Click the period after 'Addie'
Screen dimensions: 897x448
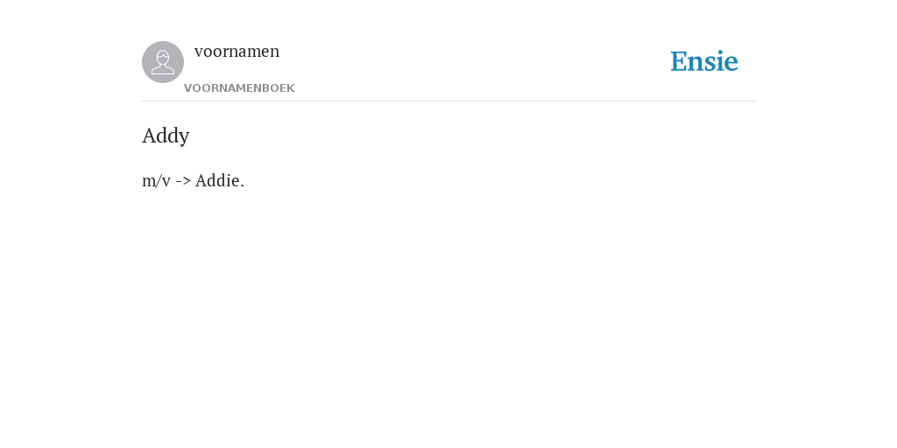[x=243, y=185]
